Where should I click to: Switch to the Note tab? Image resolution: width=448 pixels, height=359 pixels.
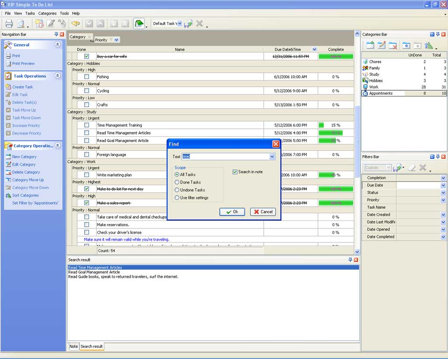coord(73,346)
